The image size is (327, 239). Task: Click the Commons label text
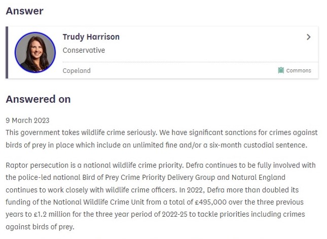pyautogui.click(x=299, y=70)
